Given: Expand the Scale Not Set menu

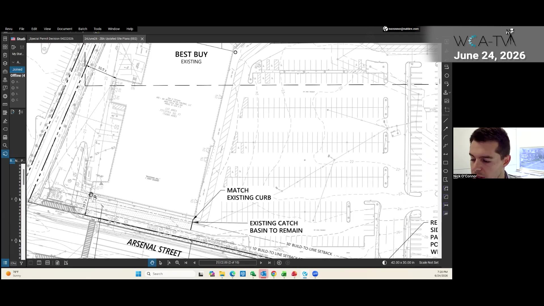Looking at the screenshot, I should click(429, 263).
